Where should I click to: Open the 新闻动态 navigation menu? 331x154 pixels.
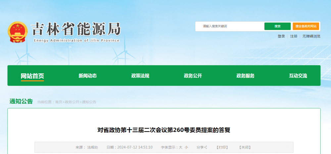coord(88,76)
